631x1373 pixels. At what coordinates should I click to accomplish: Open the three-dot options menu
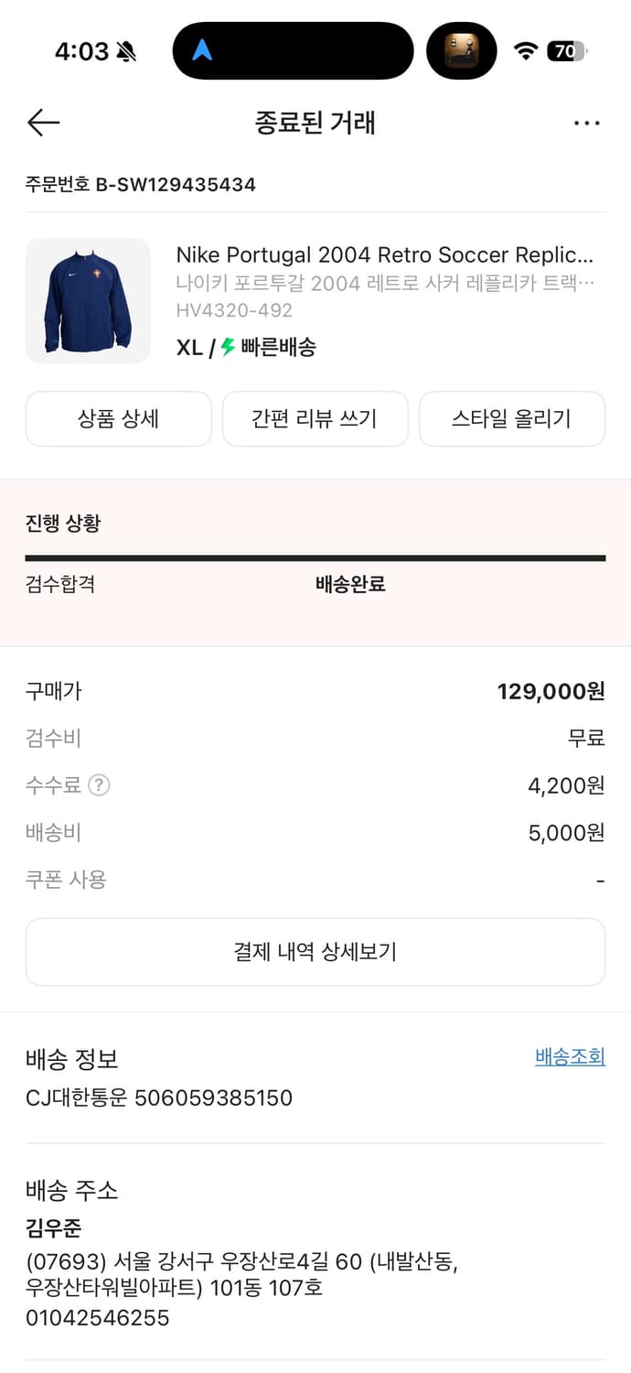(587, 122)
